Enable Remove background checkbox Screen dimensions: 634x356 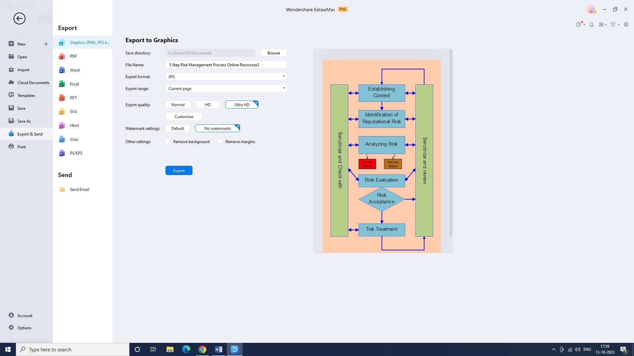pyautogui.click(x=168, y=142)
